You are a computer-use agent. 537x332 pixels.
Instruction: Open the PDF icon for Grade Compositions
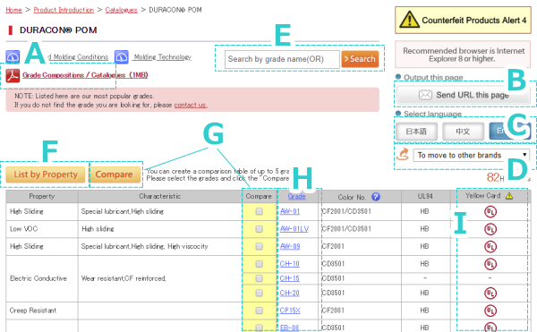pos(13,76)
